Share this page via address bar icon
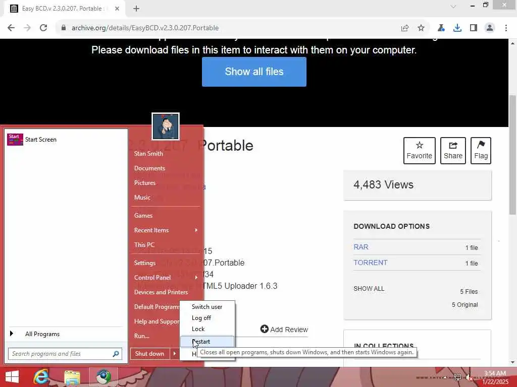Image resolution: width=517 pixels, height=387 pixels. tap(405, 28)
